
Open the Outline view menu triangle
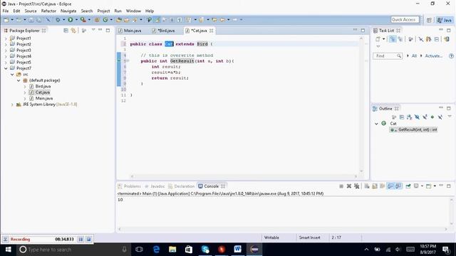[x=450, y=116]
